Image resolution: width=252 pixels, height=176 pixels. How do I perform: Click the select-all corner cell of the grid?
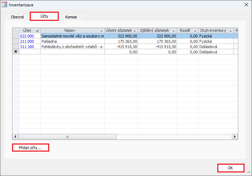coord(16,30)
